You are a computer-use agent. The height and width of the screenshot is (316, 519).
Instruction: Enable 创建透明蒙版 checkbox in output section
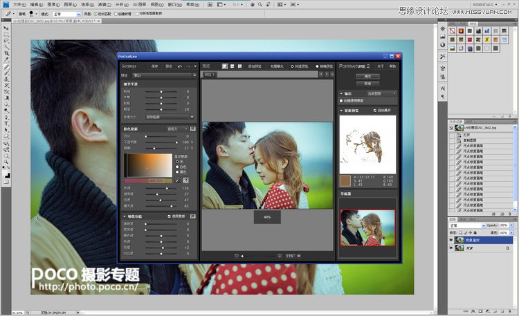[x=341, y=100]
